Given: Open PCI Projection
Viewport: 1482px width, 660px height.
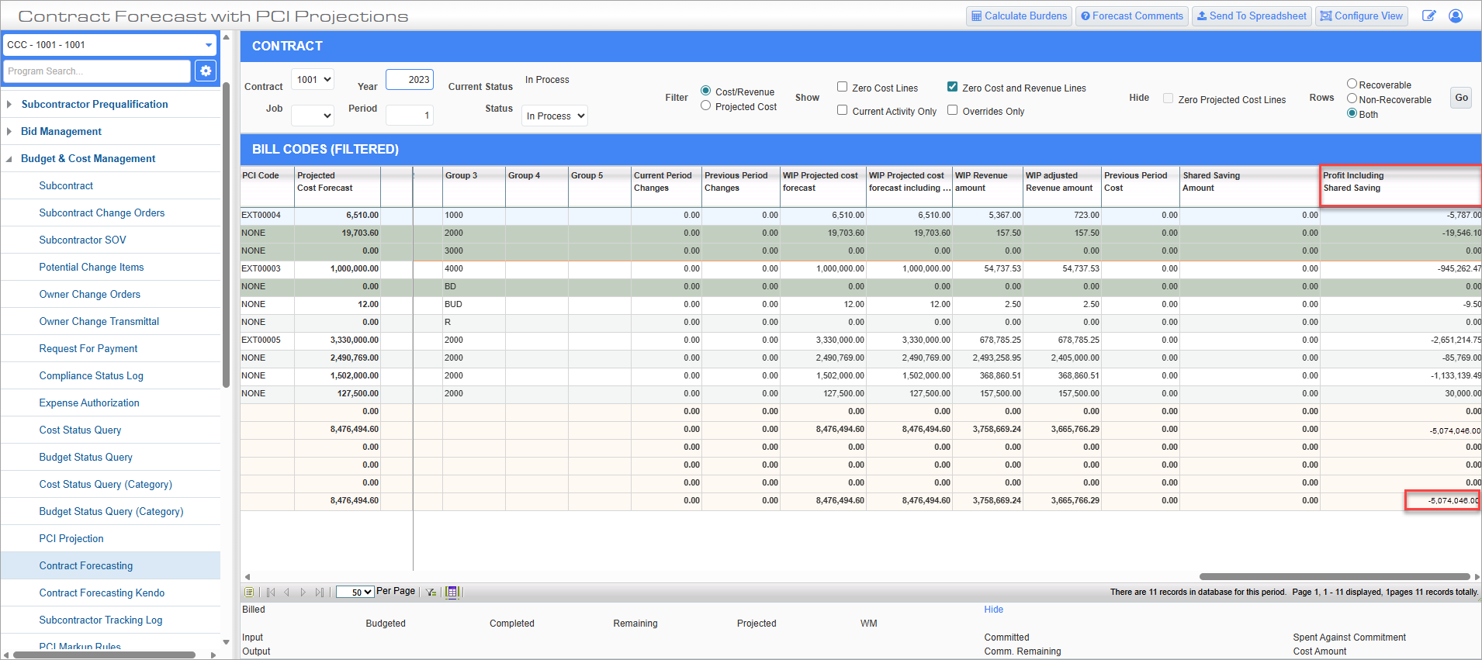Looking at the screenshot, I should click(x=71, y=538).
